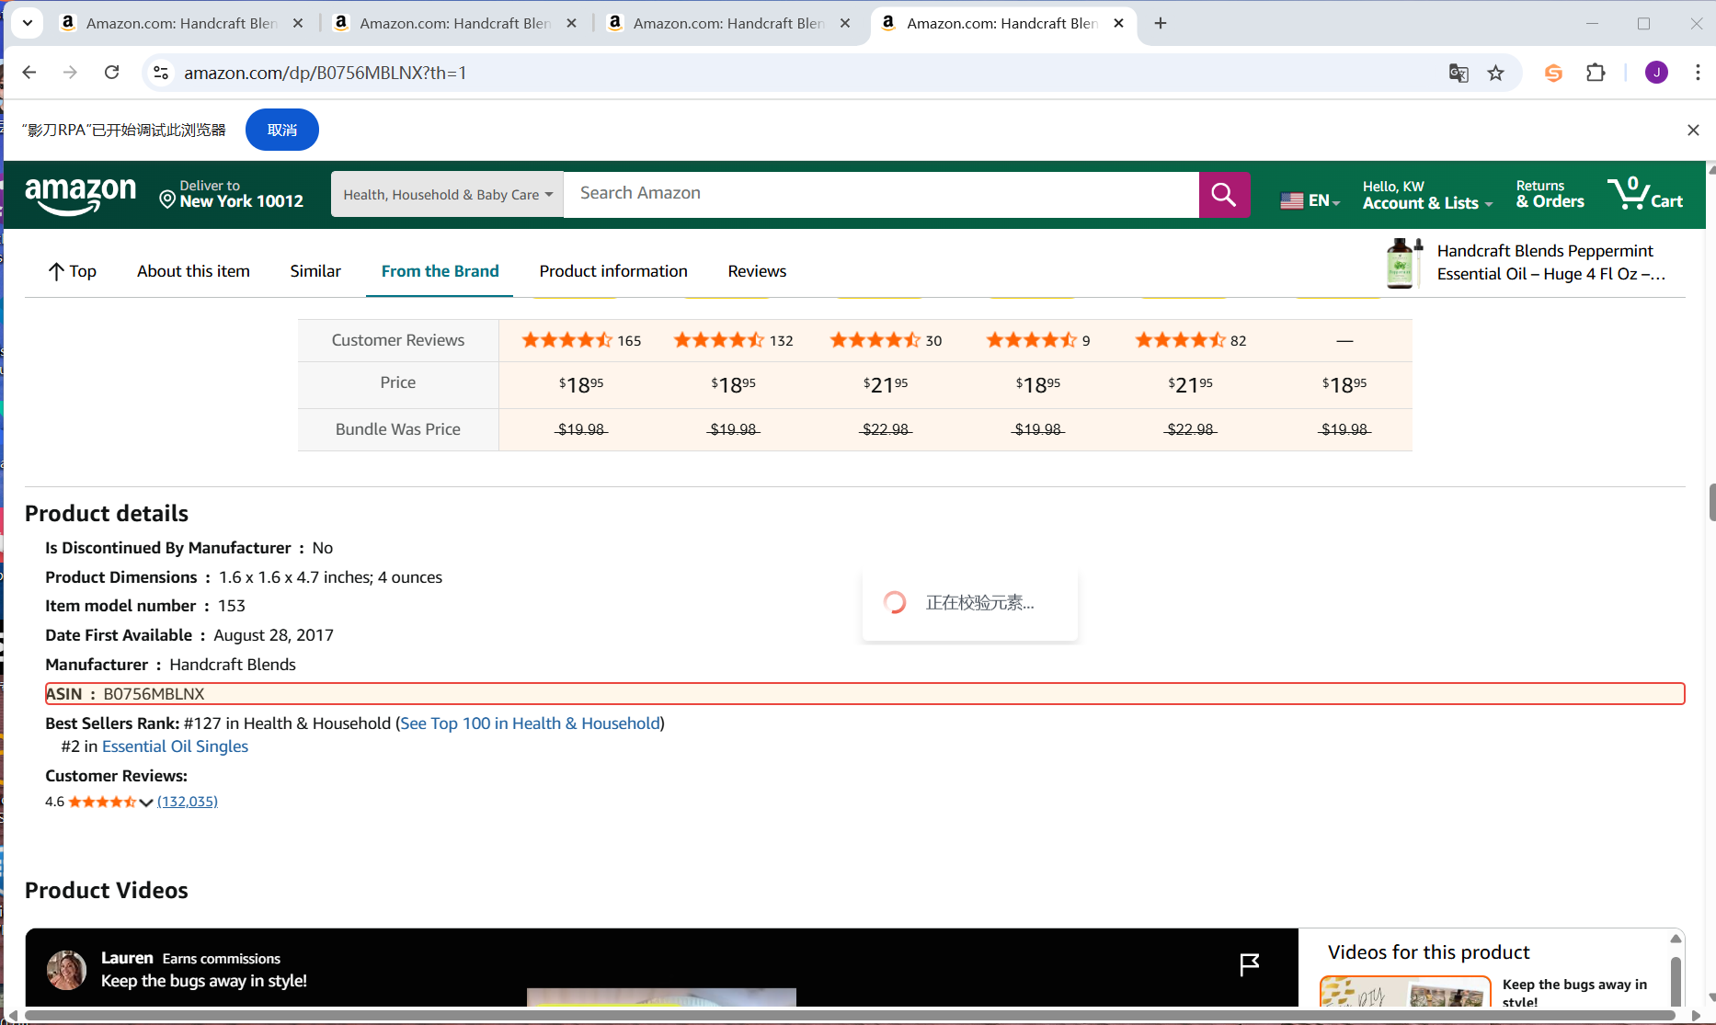Select About this item section
The height and width of the screenshot is (1025, 1716).
tap(193, 271)
